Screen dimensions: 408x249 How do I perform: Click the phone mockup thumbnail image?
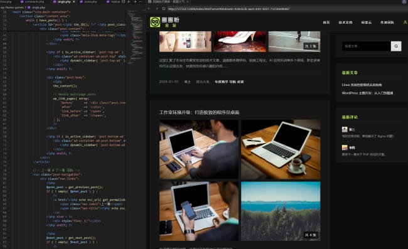point(185,41)
